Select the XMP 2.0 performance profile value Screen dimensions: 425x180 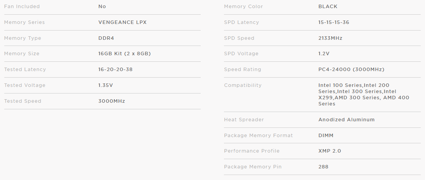coord(330,151)
